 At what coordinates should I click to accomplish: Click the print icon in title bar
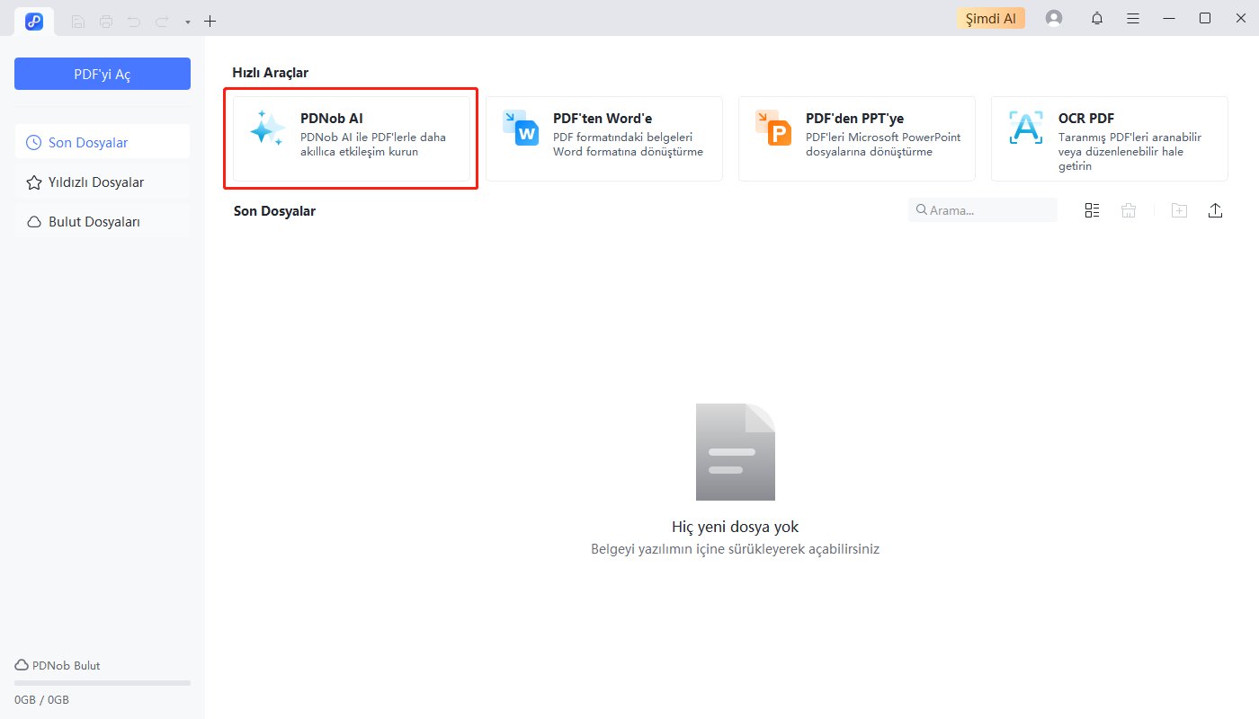(106, 21)
